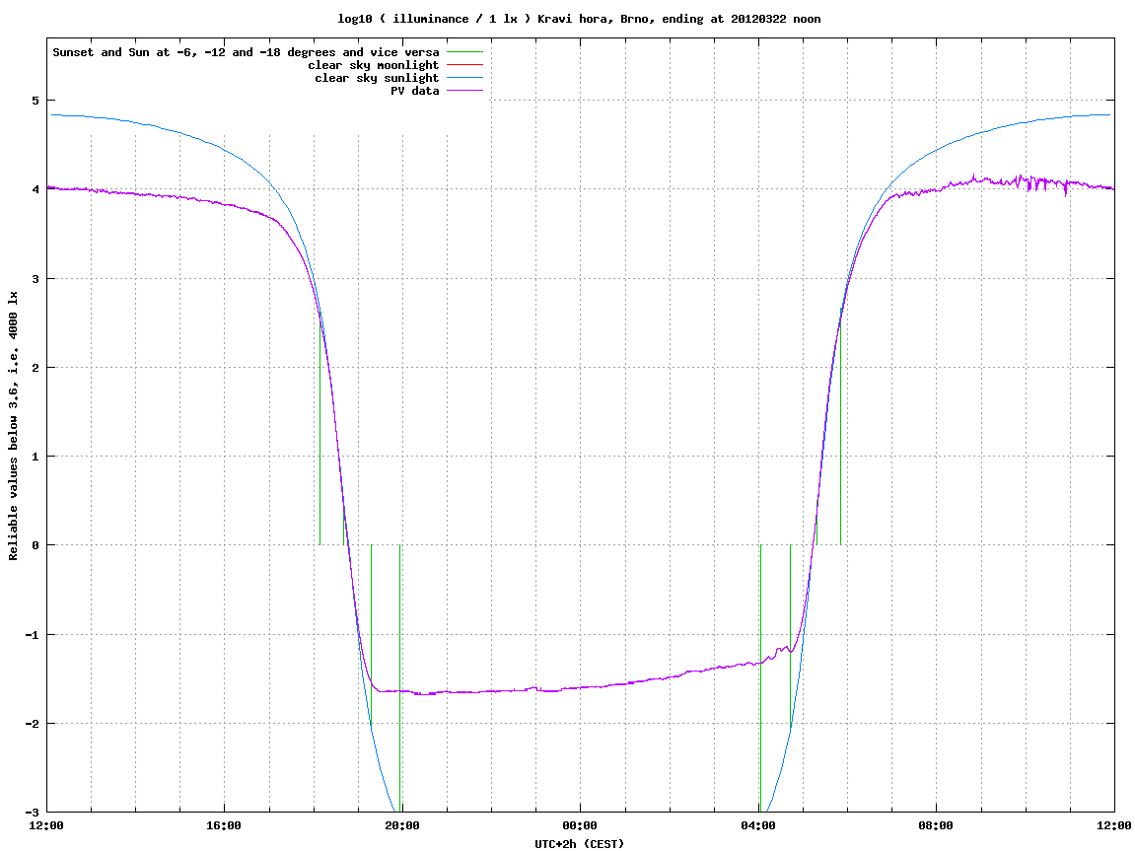Screen dimensions: 1135x851
Task: Click the y-axis tick label '3'
Action: (35, 279)
